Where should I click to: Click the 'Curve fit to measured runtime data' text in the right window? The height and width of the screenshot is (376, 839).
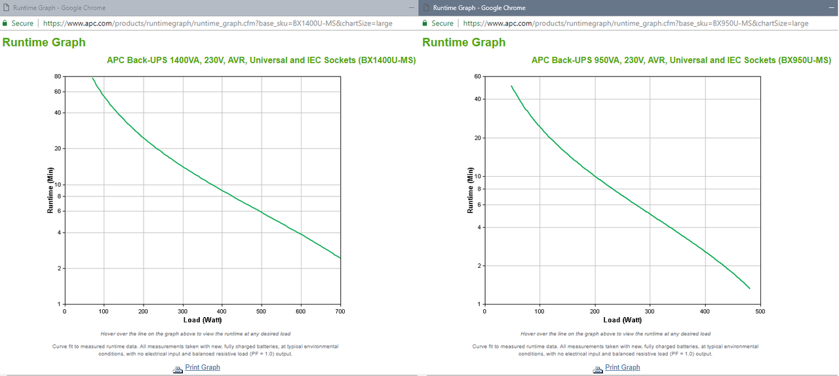point(615,350)
